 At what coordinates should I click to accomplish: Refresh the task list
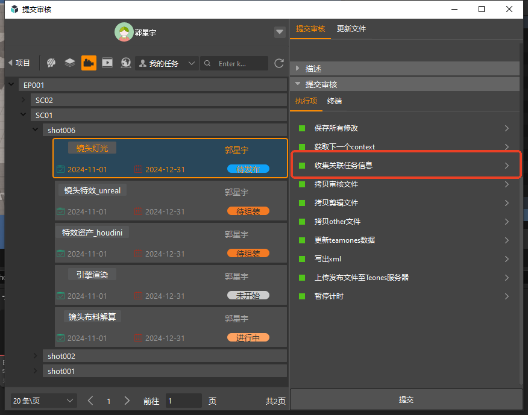279,63
